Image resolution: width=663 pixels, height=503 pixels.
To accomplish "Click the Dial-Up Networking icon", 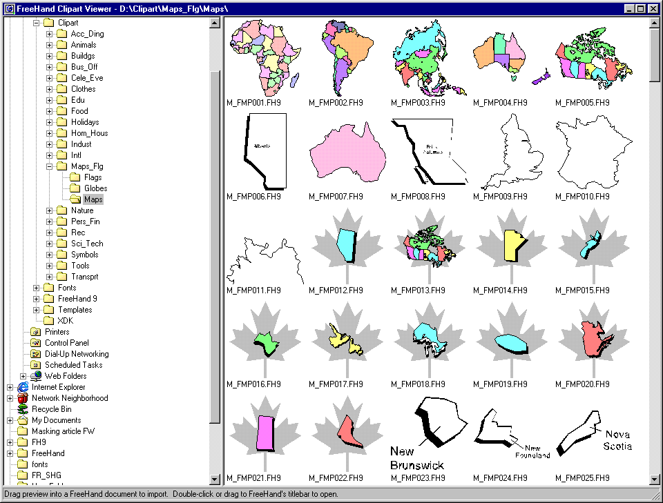I will click(35, 354).
